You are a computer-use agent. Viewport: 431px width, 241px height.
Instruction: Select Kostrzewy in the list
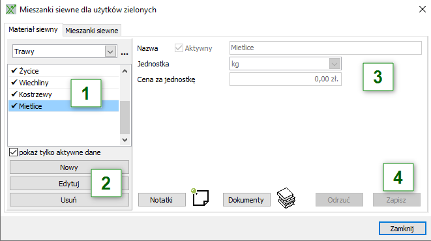(63, 94)
